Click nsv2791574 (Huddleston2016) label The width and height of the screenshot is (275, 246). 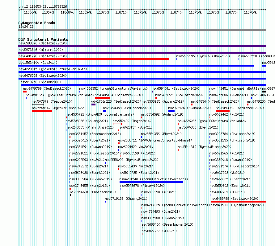coord(234,166)
